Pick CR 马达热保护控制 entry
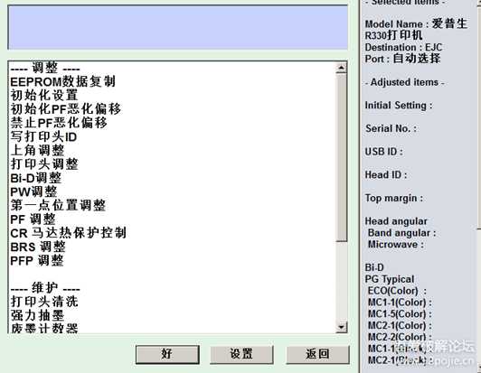Viewport: 481px width, 373px height. tap(68, 233)
